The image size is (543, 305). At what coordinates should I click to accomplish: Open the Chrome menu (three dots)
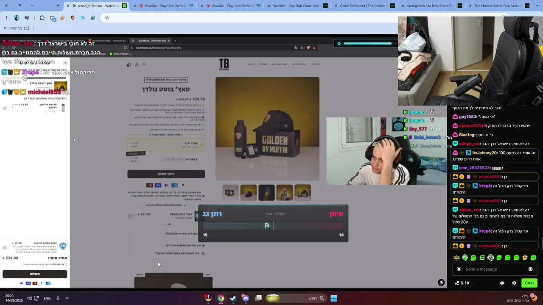click(6, 18)
